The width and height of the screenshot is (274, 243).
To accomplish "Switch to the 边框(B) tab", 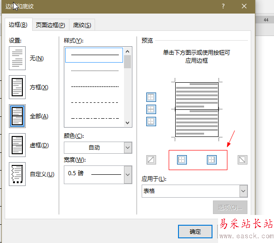I will coord(18,25).
